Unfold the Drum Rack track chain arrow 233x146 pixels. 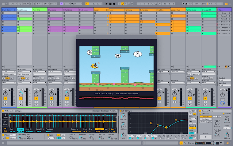(15, 10)
